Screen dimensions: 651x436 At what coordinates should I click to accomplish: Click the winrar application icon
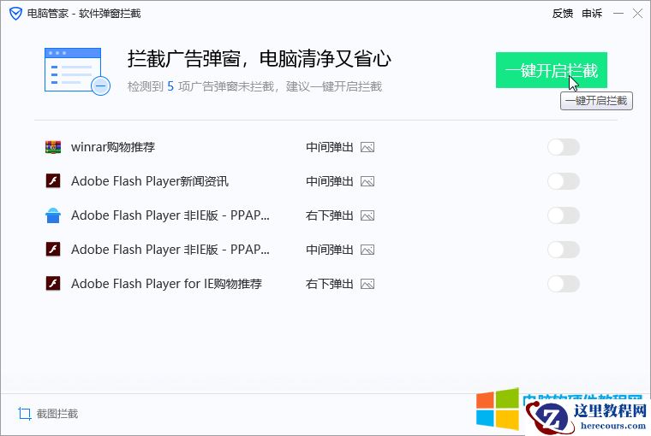tap(53, 147)
